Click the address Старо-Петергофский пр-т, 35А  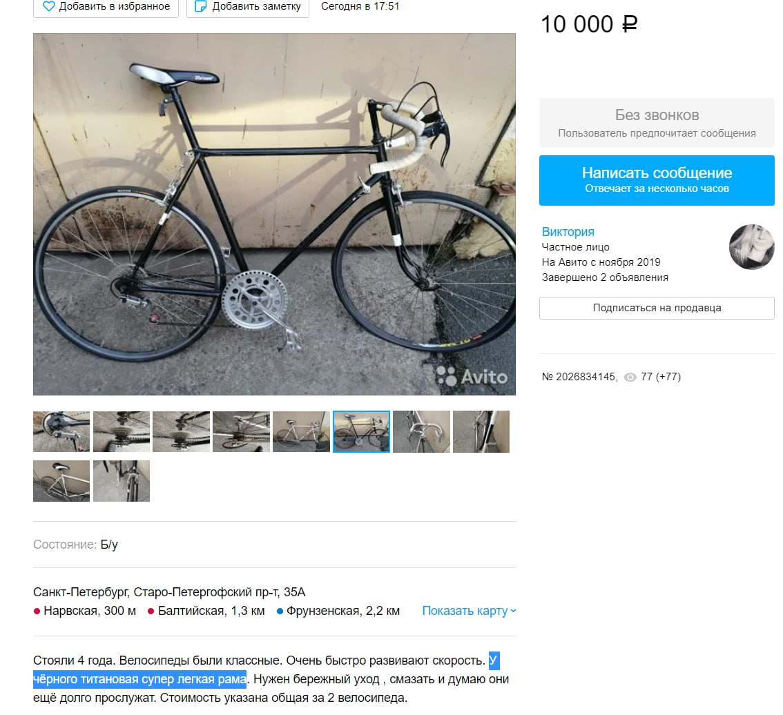(220, 592)
